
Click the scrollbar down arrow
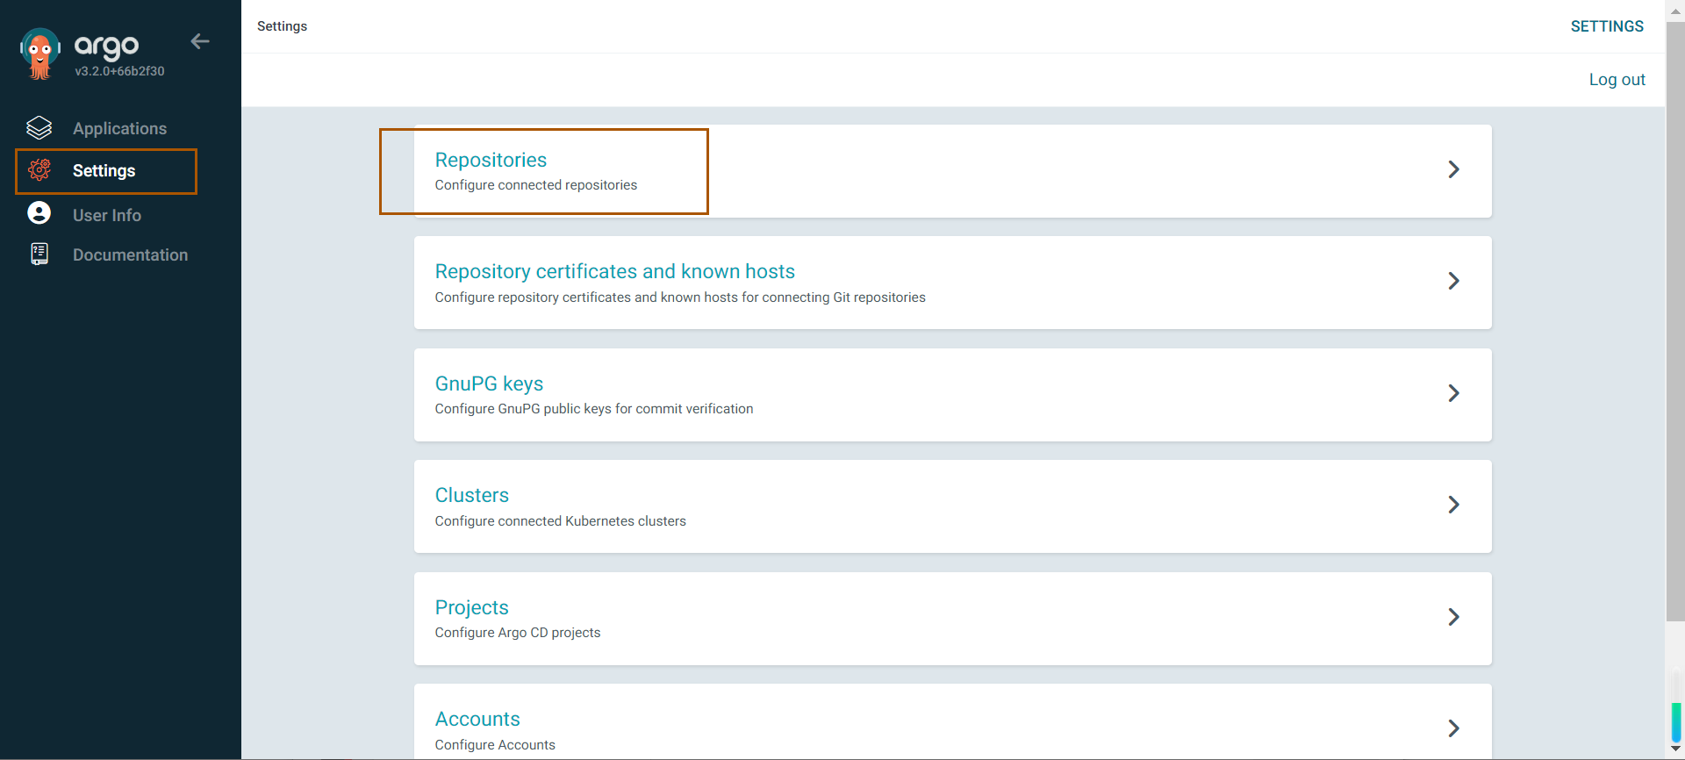(1675, 749)
